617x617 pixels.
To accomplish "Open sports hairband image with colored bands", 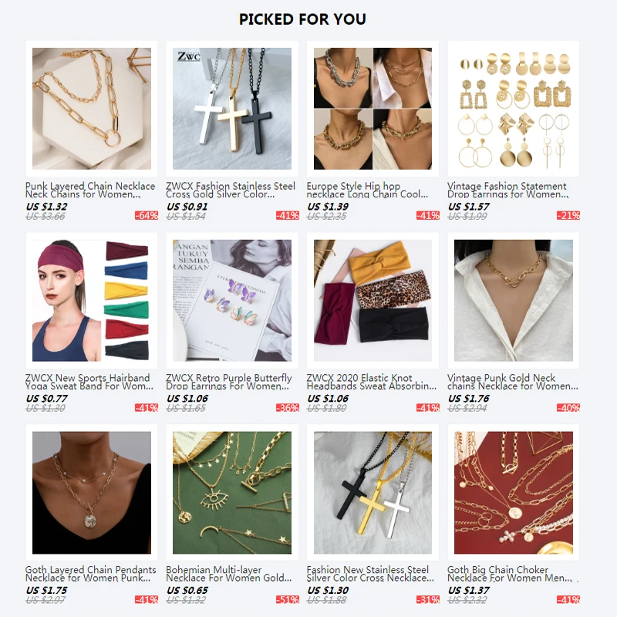I will point(92,301).
